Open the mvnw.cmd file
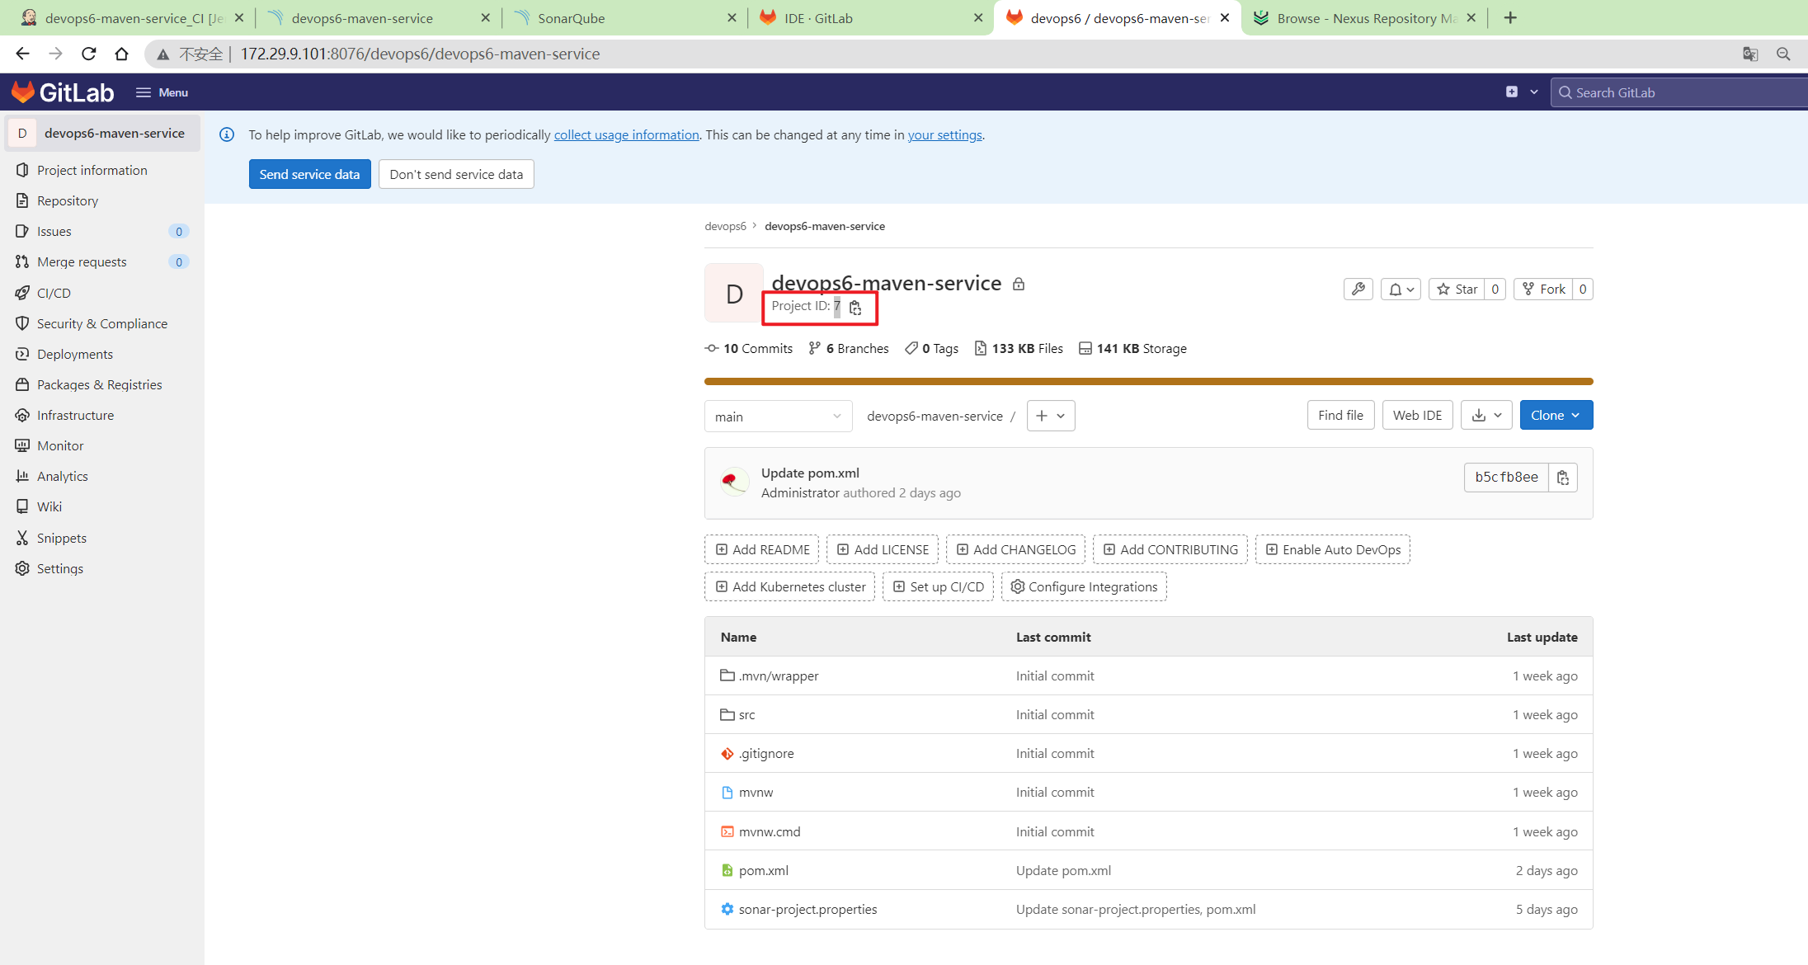The height and width of the screenshot is (965, 1808). click(770, 831)
